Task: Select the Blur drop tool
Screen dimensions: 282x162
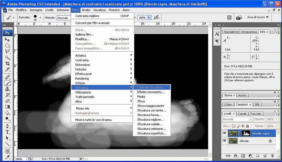Action: point(7,113)
